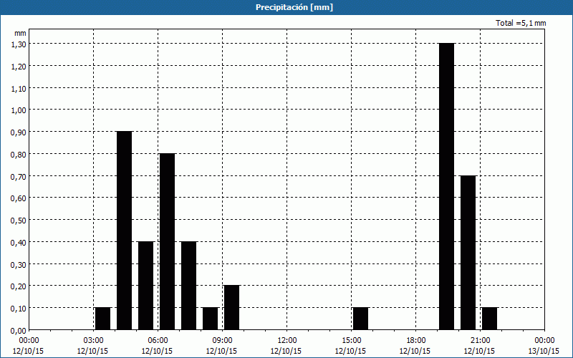The image size is (573, 358).
Task: Select the 0,10 mm bar at 15:00
Action: point(361,319)
